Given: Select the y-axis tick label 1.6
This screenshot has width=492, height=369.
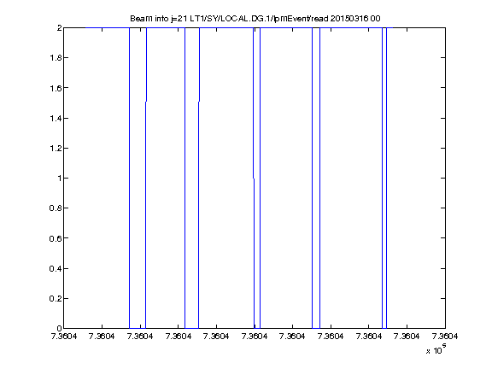Looking at the screenshot, I should tap(56, 88).
